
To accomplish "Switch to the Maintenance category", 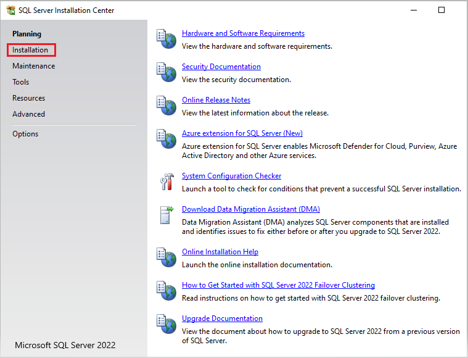I will click(33, 66).
